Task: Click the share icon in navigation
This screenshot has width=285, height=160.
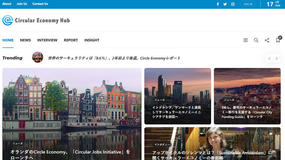Action: coord(267,40)
